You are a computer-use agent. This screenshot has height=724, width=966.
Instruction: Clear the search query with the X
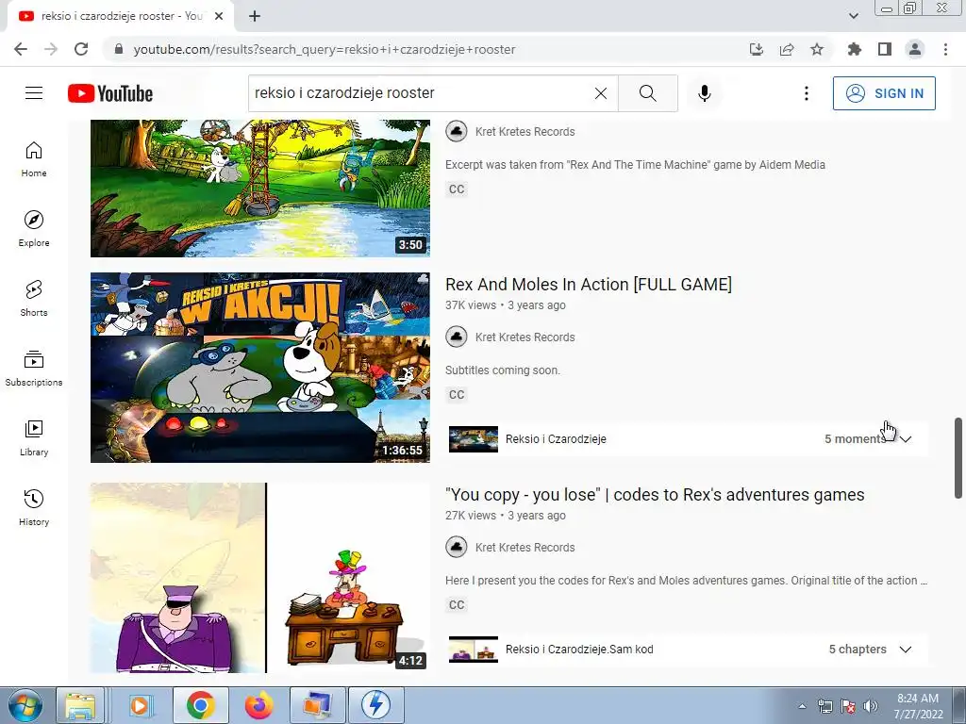pos(601,93)
